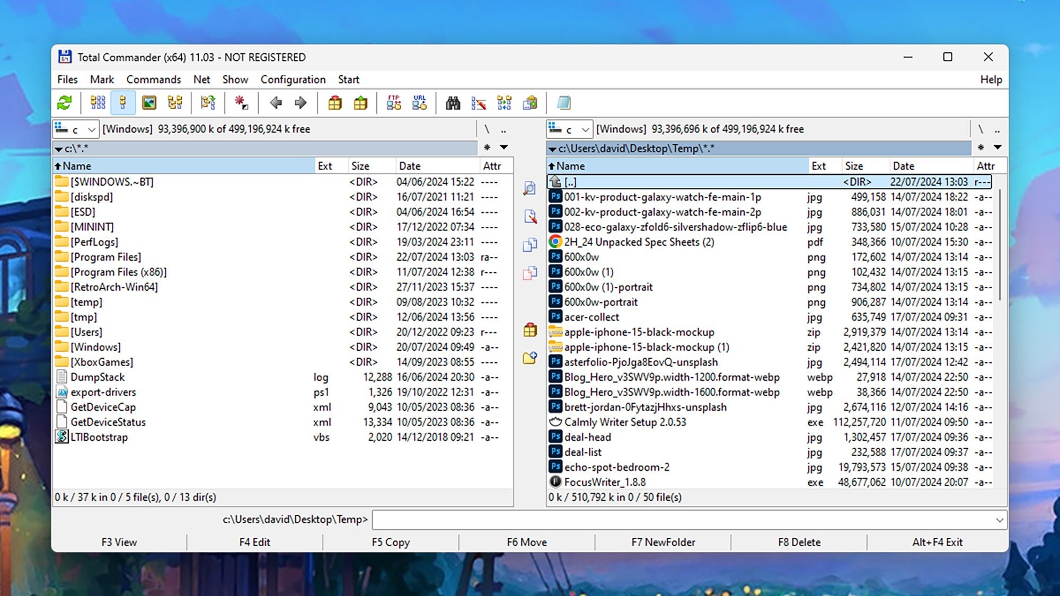Click the F5 Copy button
Screen dimensions: 1060x596
pyautogui.click(x=391, y=542)
